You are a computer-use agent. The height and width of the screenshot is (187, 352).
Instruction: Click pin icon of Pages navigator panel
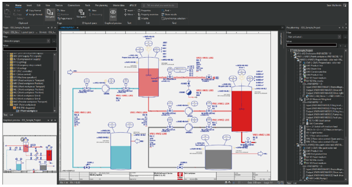[x=51, y=28]
